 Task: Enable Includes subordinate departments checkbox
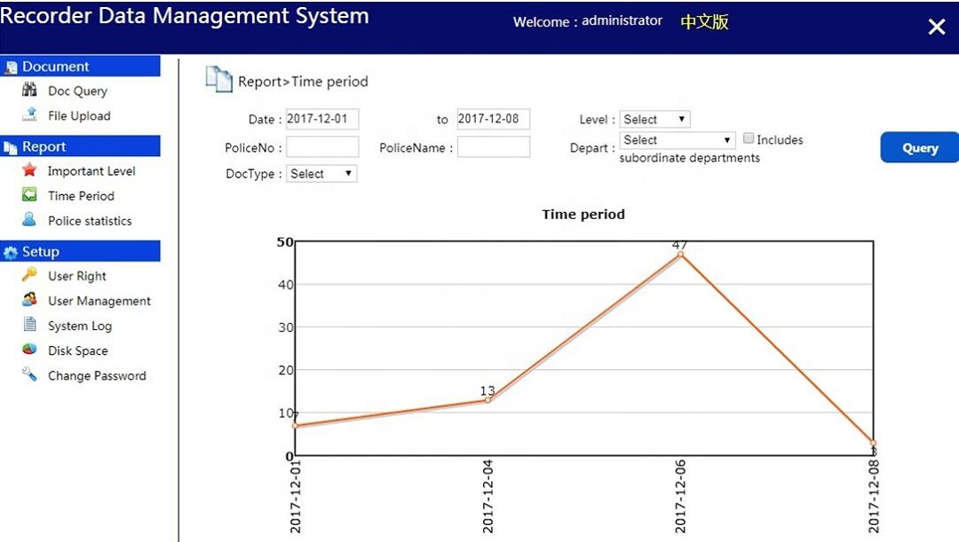point(748,138)
